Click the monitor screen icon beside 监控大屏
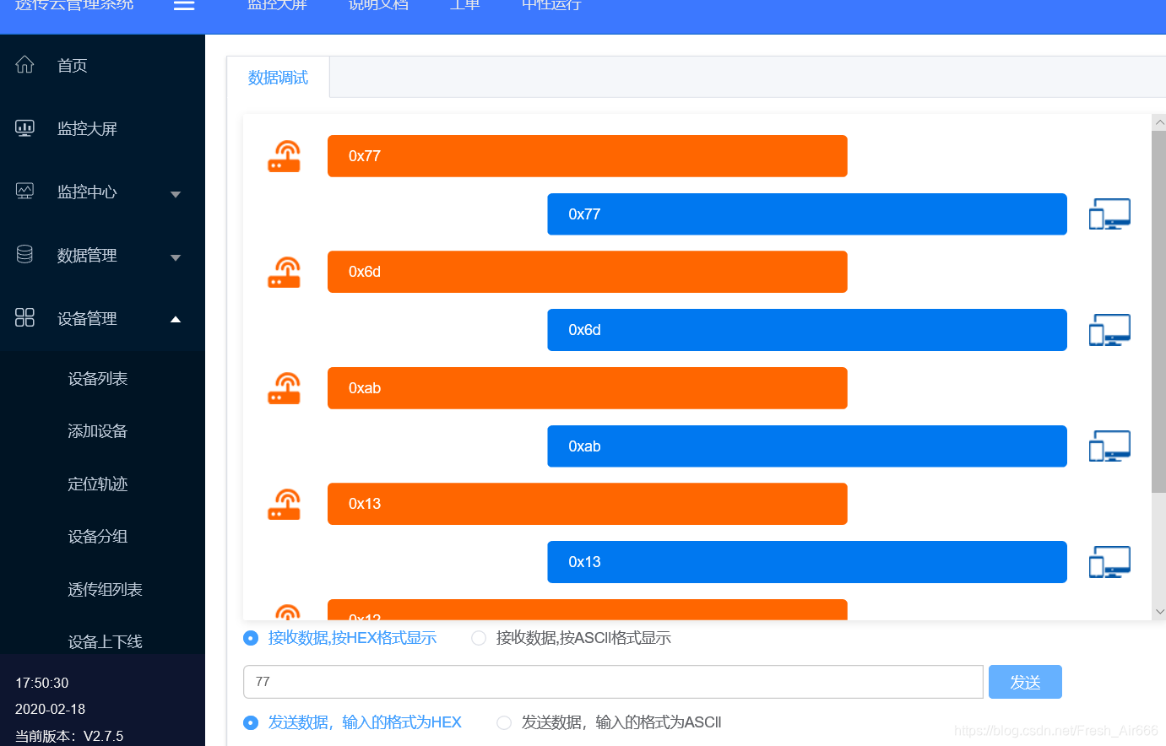Image resolution: width=1166 pixels, height=746 pixels. coord(25,128)
